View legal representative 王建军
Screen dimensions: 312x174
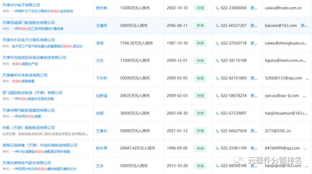click(x=101, y=26)
